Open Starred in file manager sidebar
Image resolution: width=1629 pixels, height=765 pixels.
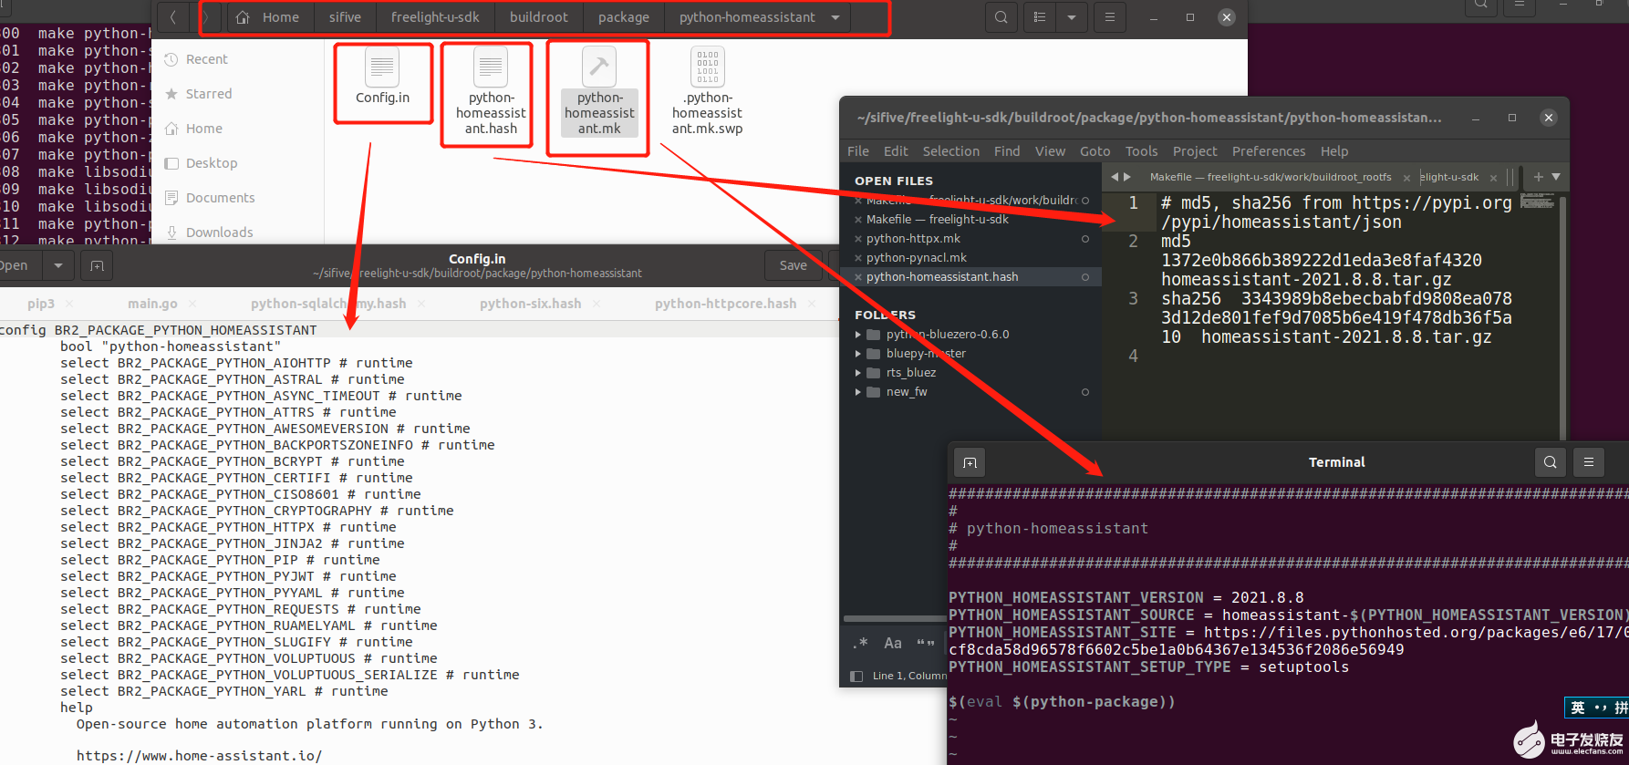pyautogui.click(x=209, y=94)
